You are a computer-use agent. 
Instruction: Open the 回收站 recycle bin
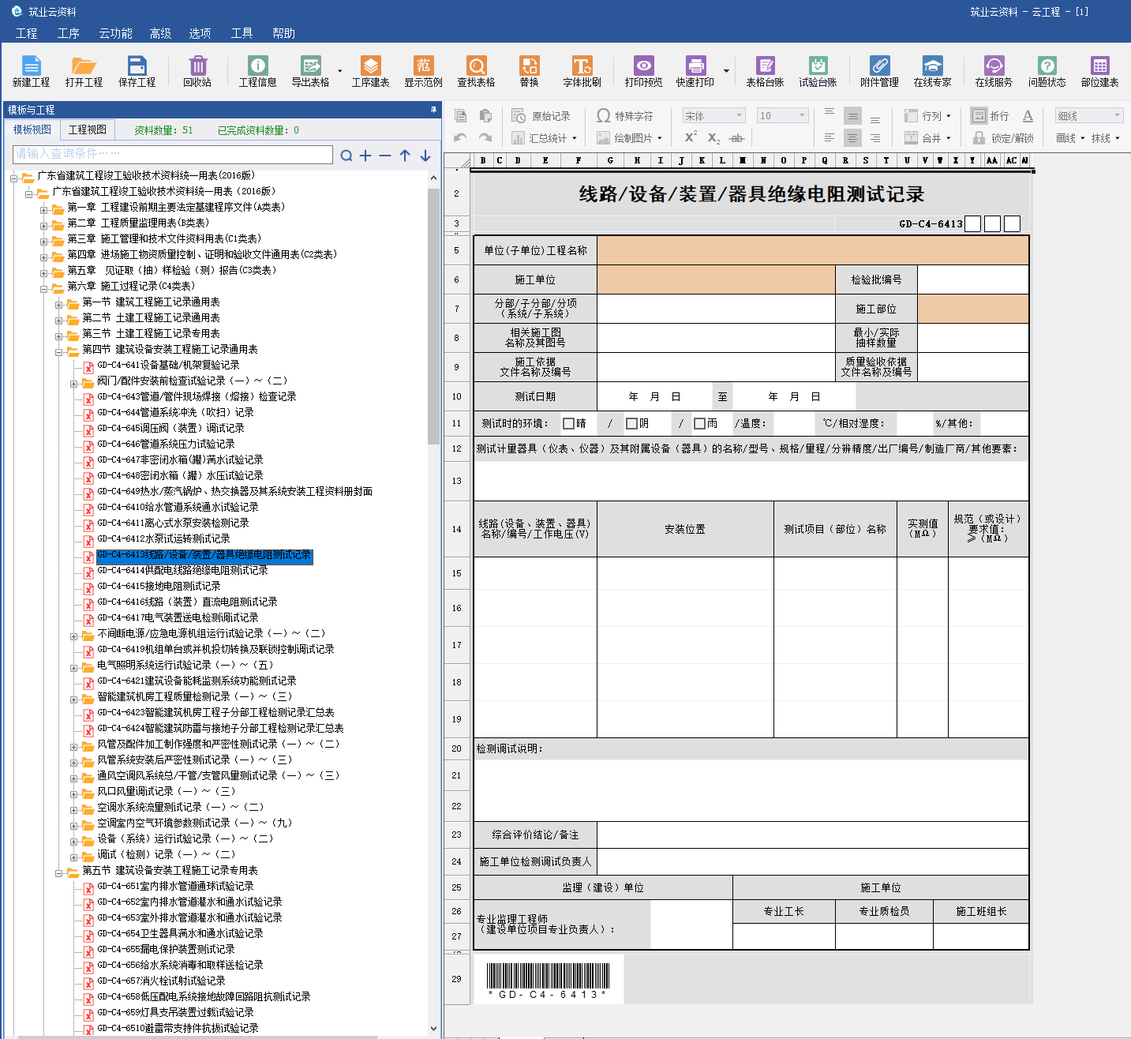pos(197,71)
